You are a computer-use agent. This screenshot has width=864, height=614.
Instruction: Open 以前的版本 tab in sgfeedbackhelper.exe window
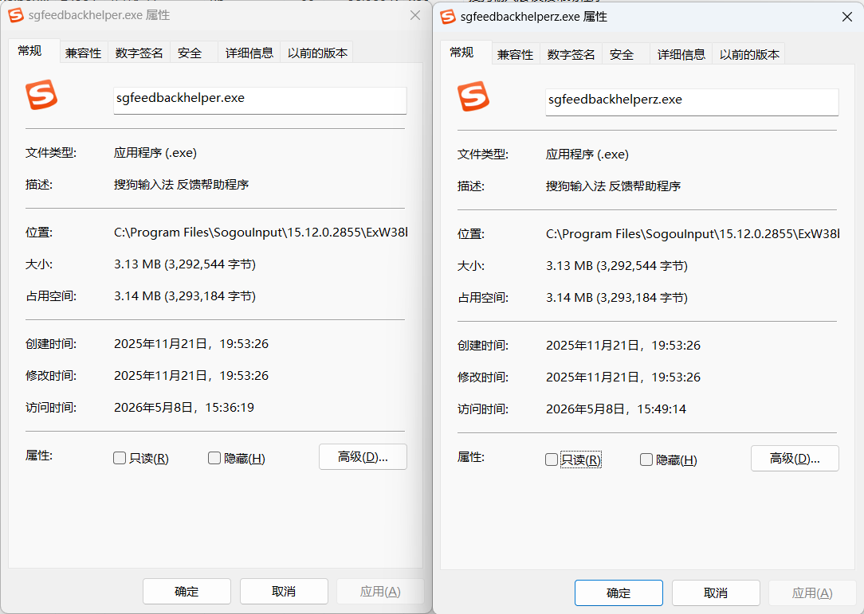(x=317, y=53)
